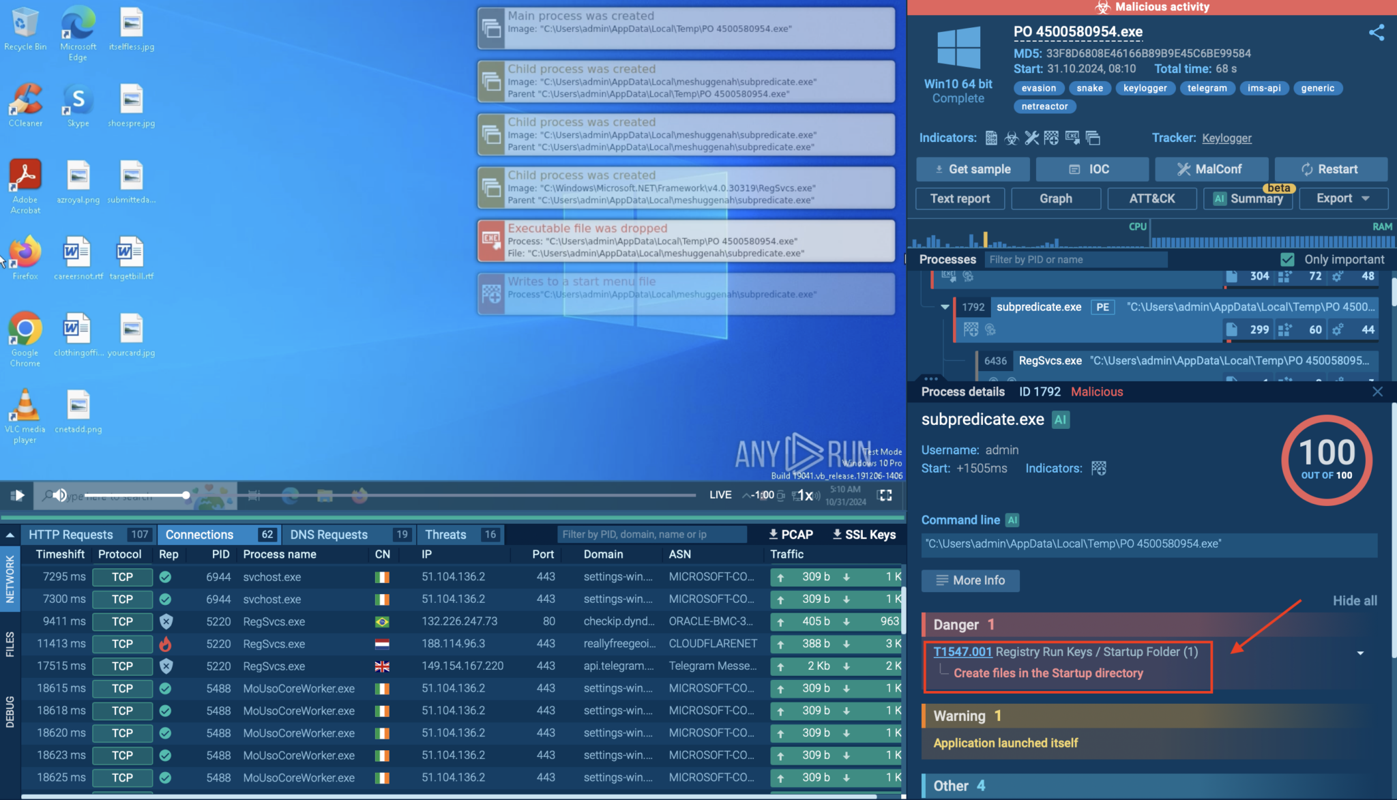Click the More Info button
The width and height of the screenshot is (1397, 800).
coord(970,580)
